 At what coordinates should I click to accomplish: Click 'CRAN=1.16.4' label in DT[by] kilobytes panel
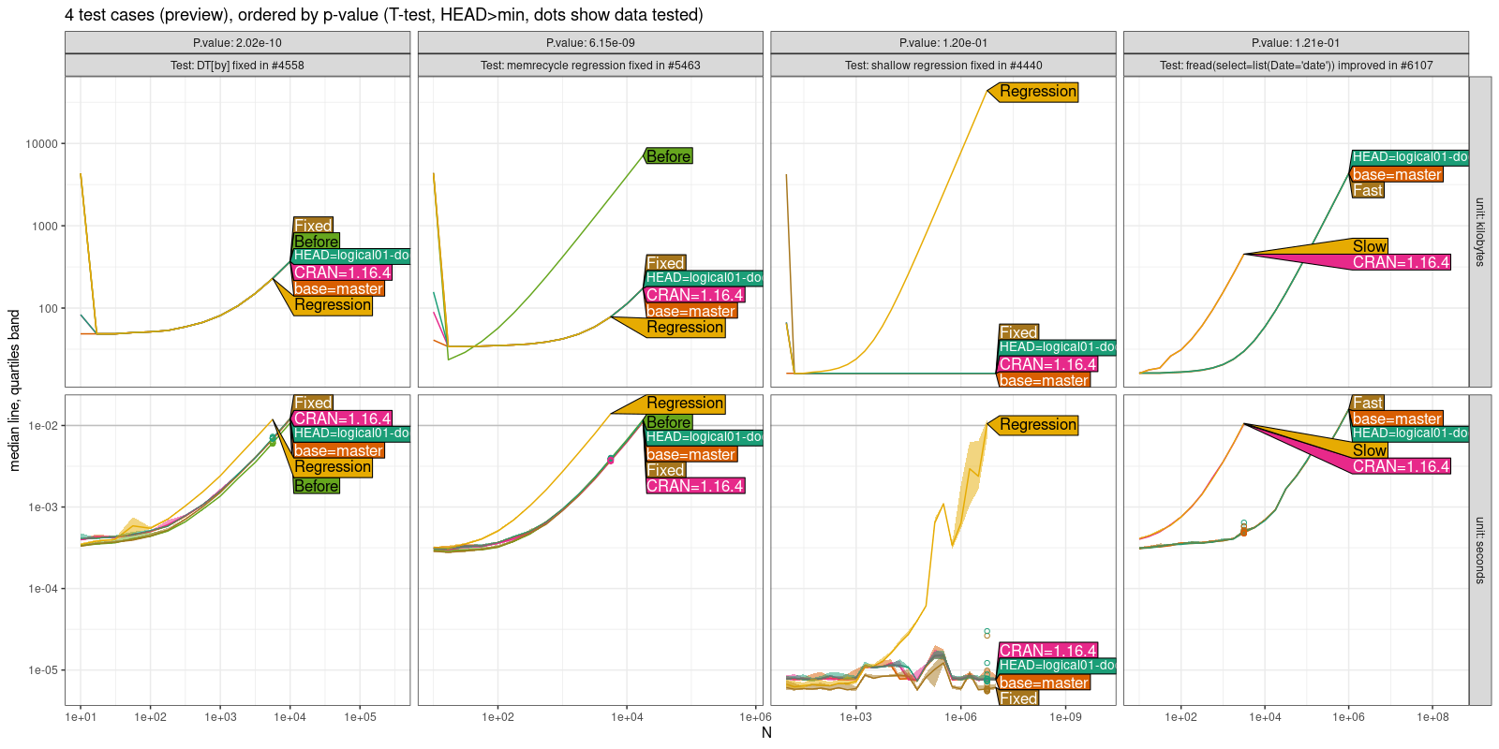click(342, 272)
